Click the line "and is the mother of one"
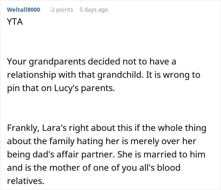The height and width of the screenshot is (190, 221). tap(93, 167)
